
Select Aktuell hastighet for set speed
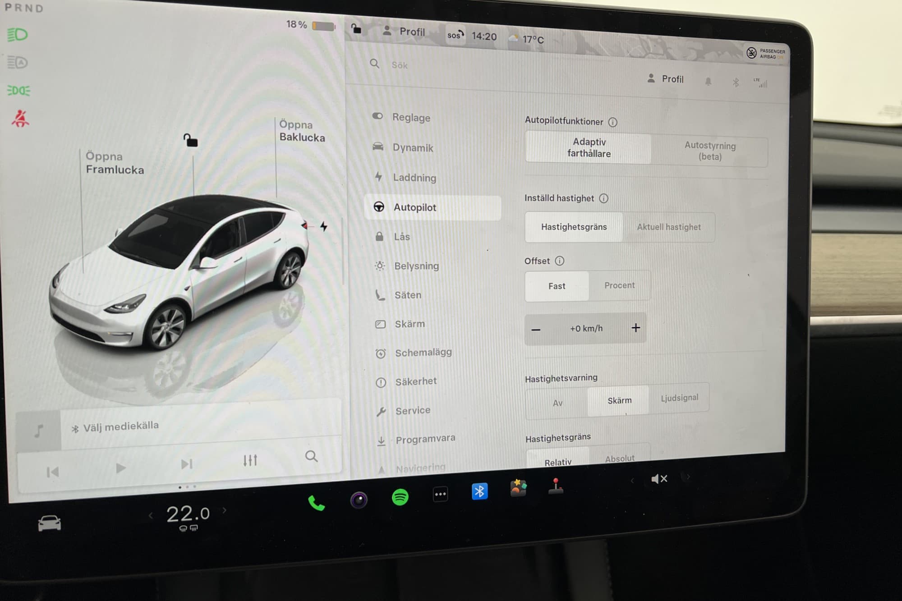[x=668, y=227]
